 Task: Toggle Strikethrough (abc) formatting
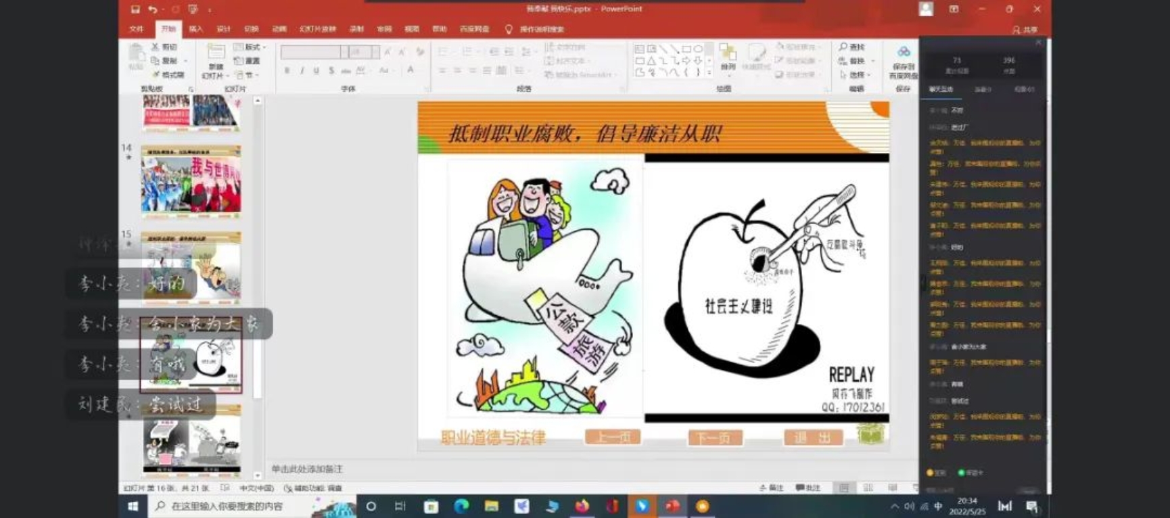(346, 70)
